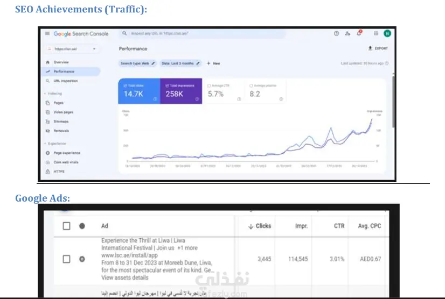Click the +1 more headline link
This screenshot has height=299, width=445.
click(187, 248)
